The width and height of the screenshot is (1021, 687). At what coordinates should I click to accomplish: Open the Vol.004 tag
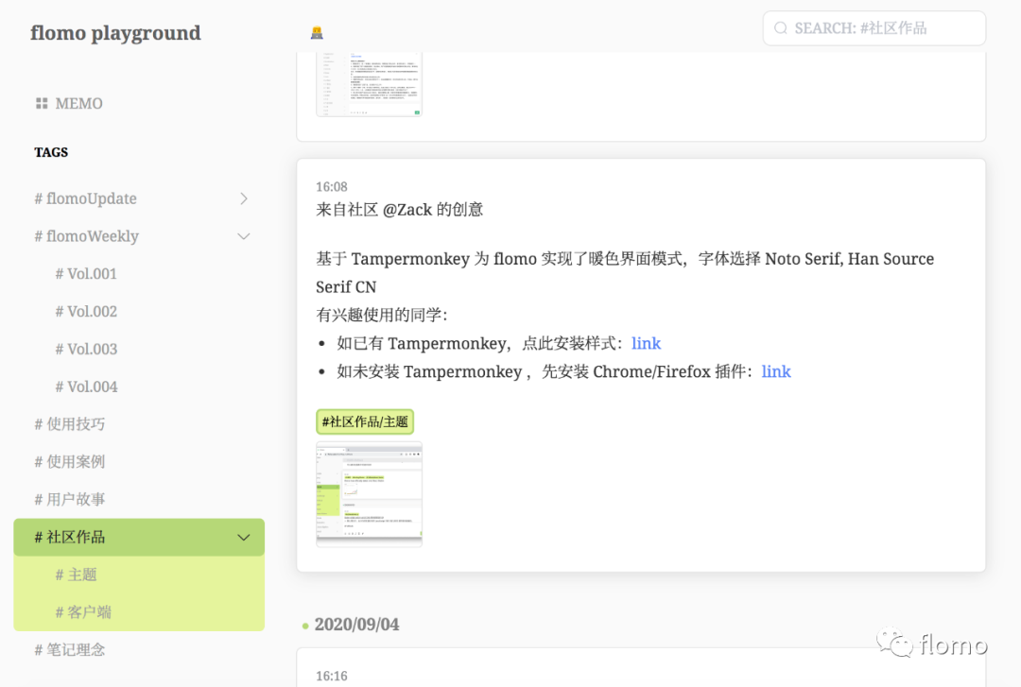[86, 386]
